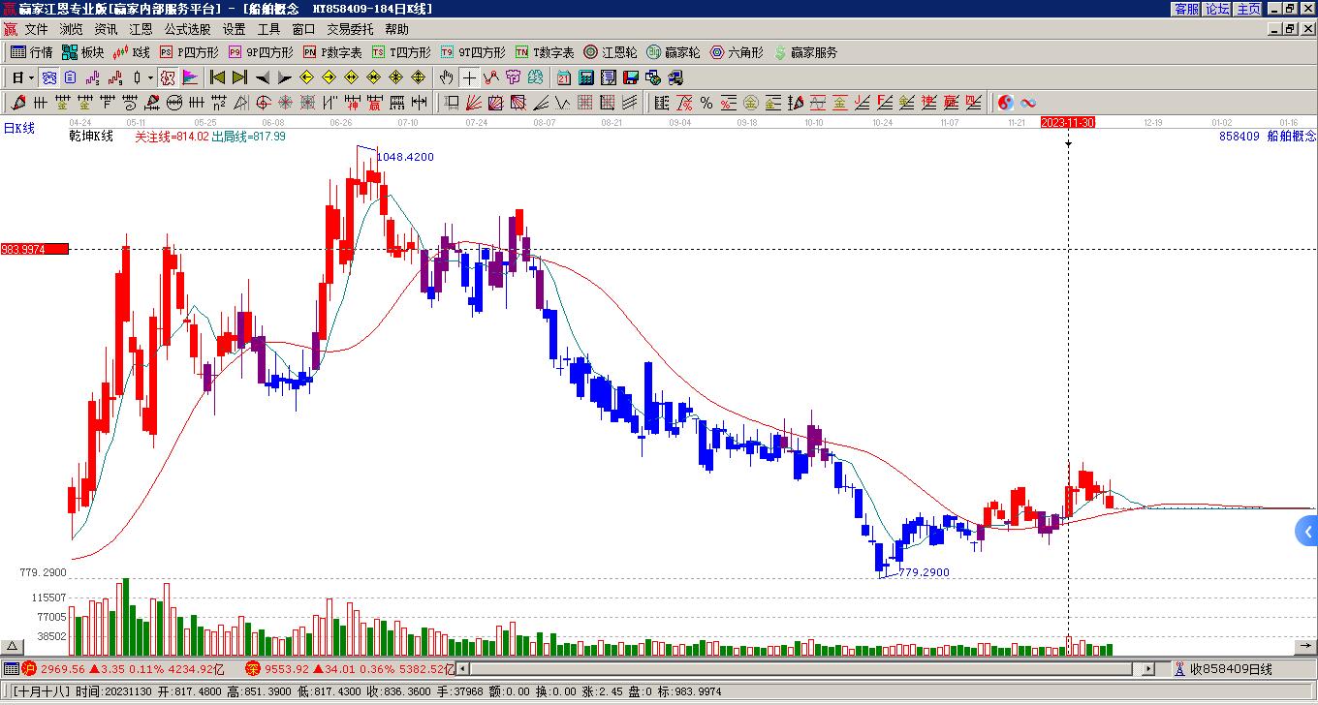Open the 江恩 menu
The image size is (1318, 705).
coord(141,30)
